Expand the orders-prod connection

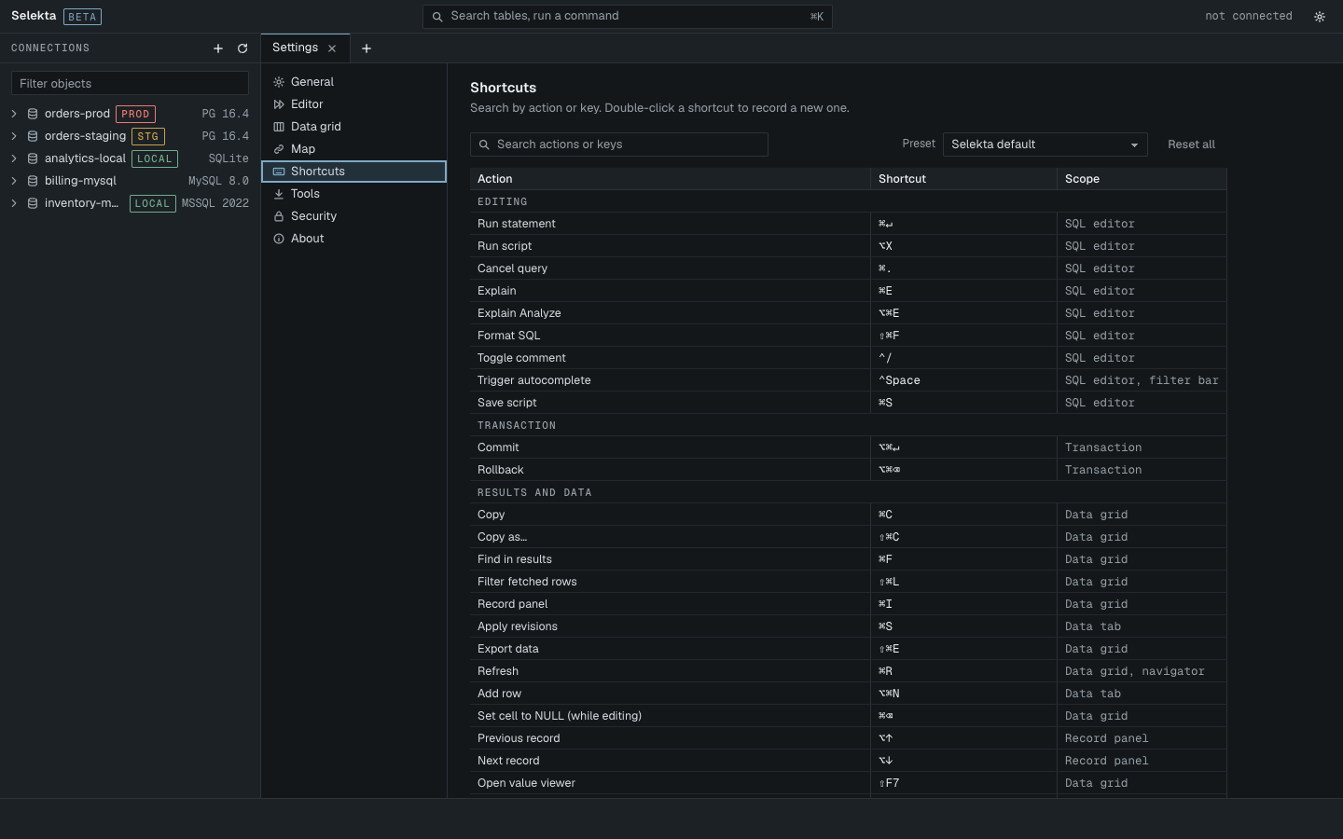14,114
